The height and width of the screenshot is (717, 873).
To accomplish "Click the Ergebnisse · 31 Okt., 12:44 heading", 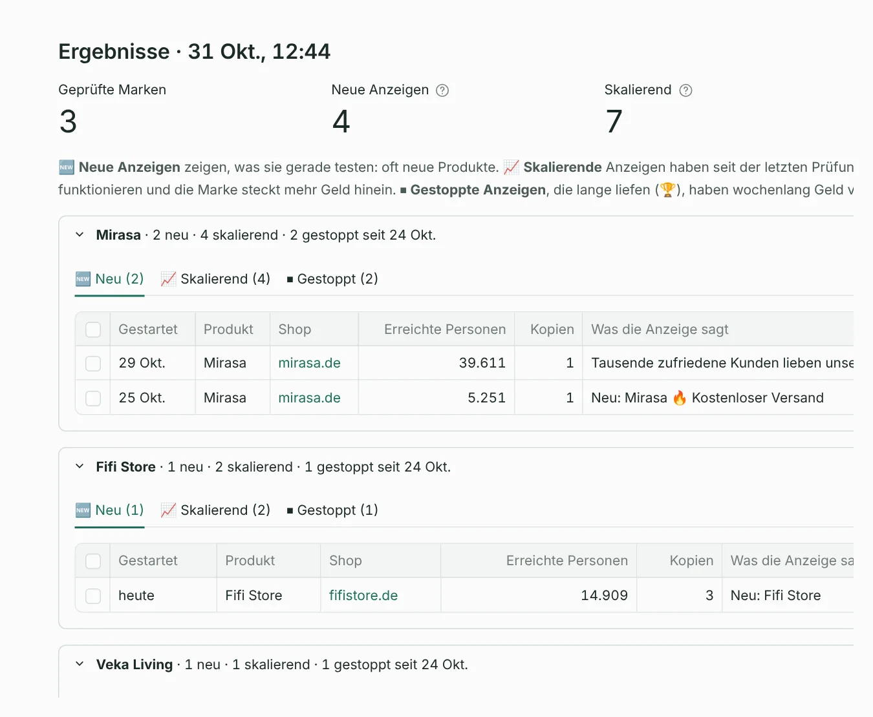I will pos(194,52).
